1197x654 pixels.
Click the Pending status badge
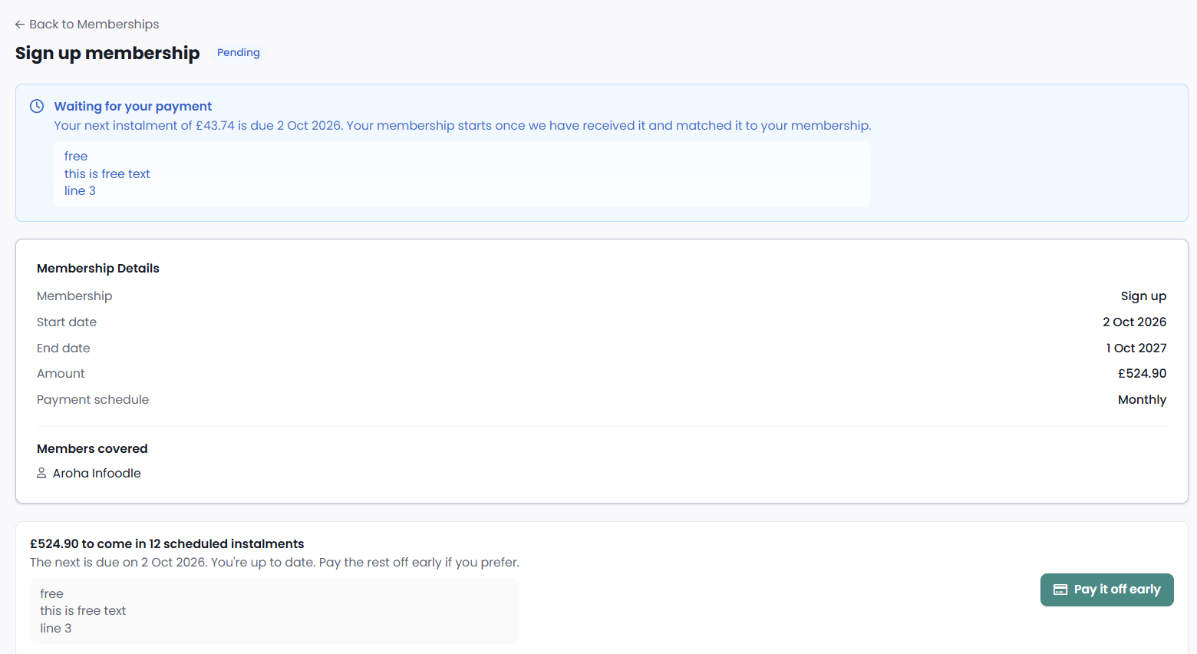[239, 52]
